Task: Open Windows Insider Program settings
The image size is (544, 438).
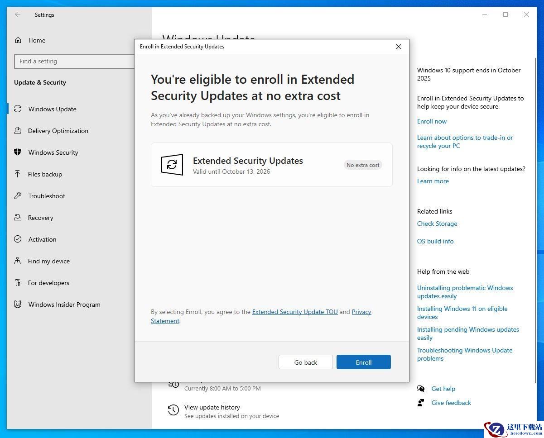Action: [x=64, y=305]
